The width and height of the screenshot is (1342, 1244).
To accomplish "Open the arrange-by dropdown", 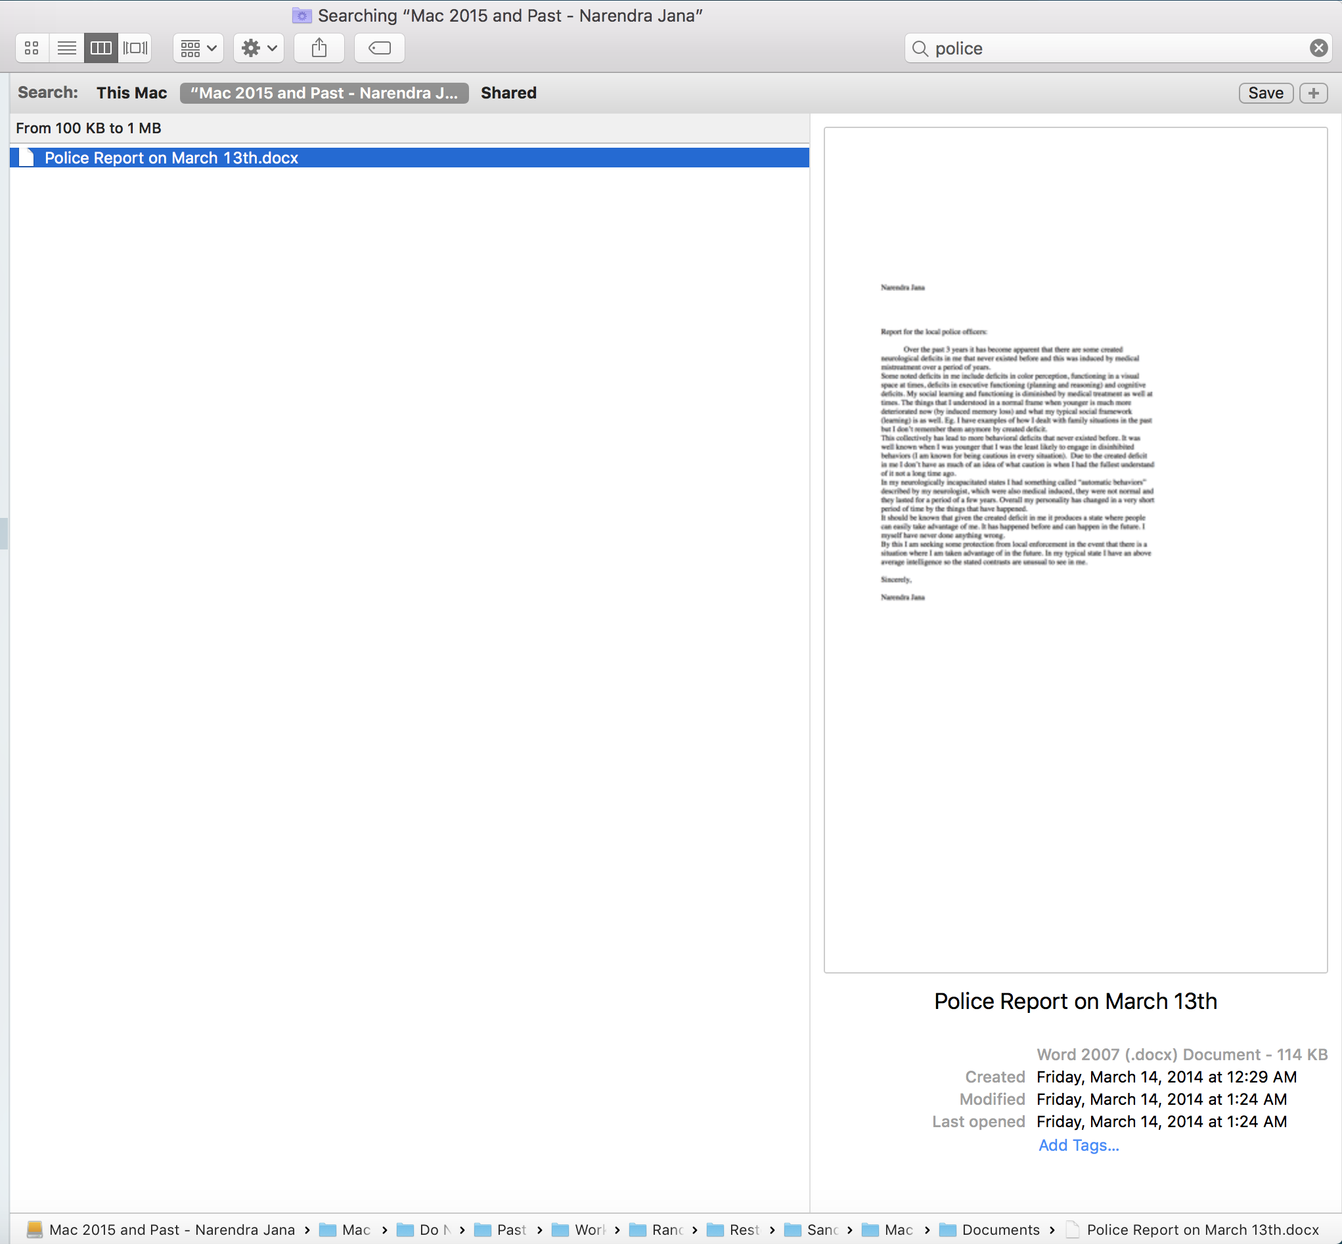I will click(198, 48).
